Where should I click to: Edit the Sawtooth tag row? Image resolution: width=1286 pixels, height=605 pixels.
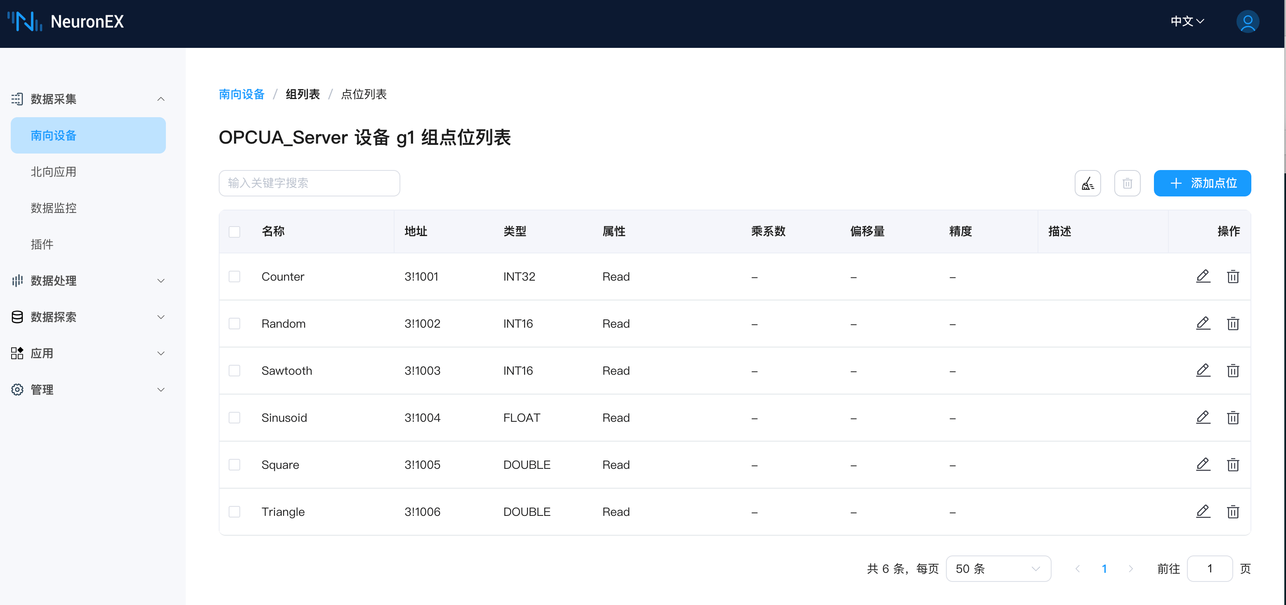click(1203, 371)
